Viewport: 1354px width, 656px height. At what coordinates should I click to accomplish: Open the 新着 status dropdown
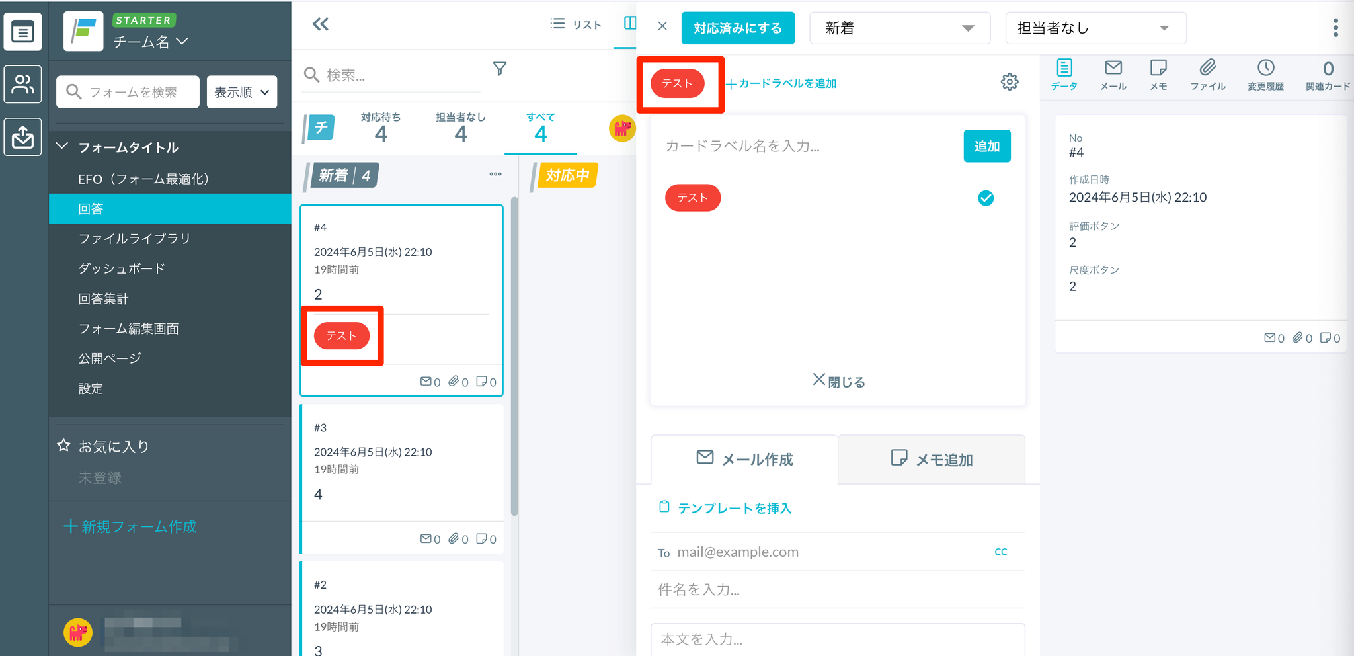tap(900, 28)
